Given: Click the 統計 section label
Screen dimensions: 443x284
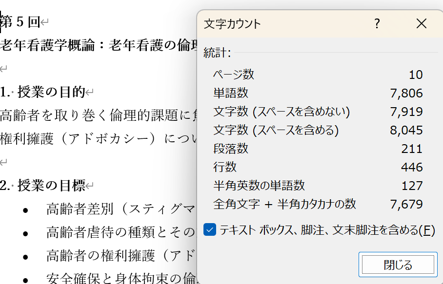Looking at the screenshot, I should pyautogui.click(x=217, y=53).
